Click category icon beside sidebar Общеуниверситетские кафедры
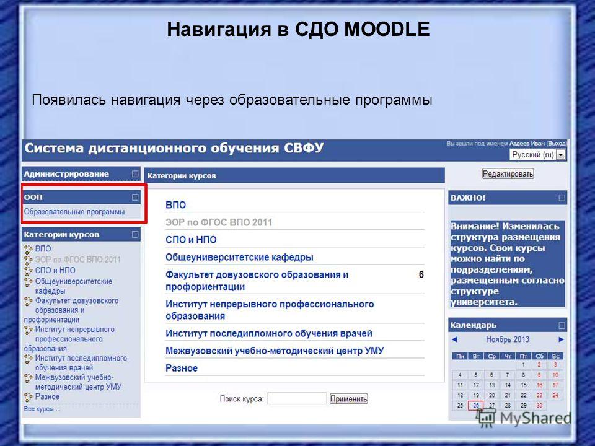 click(x=28, y=282)
